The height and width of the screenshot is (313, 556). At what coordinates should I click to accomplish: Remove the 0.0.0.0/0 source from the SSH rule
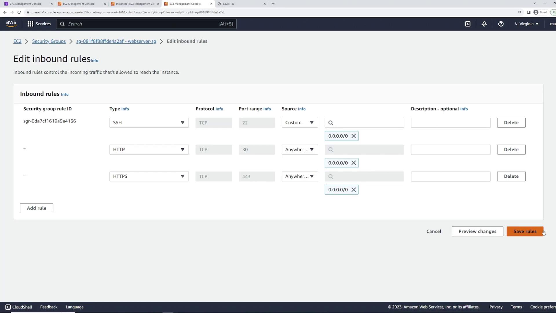coord(354,136)
